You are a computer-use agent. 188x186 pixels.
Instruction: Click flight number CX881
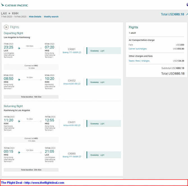click(x=72, y=49)
